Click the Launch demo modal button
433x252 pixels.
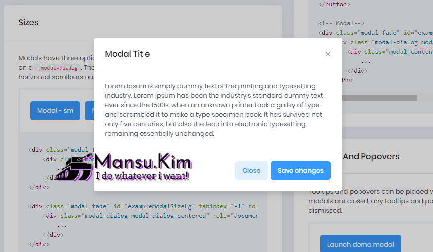(x=361, y=244)
